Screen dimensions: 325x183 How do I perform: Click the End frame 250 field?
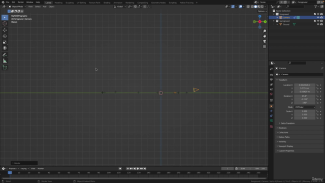click(261, 169)
